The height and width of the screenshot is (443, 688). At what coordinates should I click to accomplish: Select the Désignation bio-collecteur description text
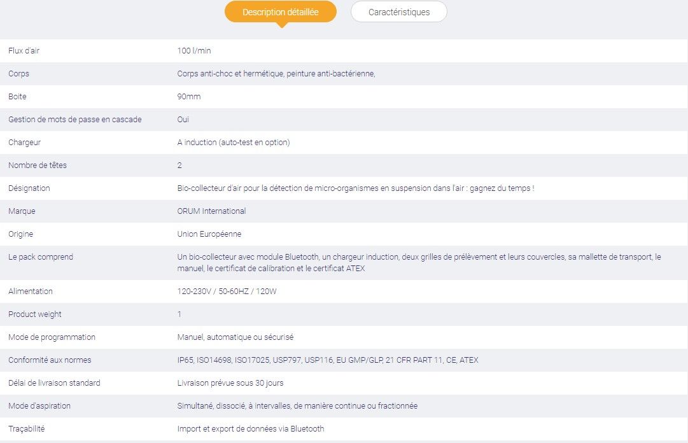pos(355,188)
